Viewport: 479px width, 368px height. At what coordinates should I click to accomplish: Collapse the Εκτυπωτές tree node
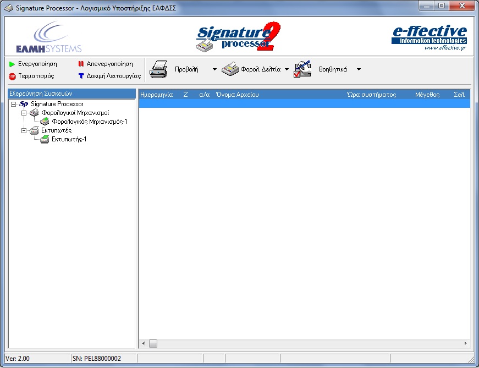[24, 130]
